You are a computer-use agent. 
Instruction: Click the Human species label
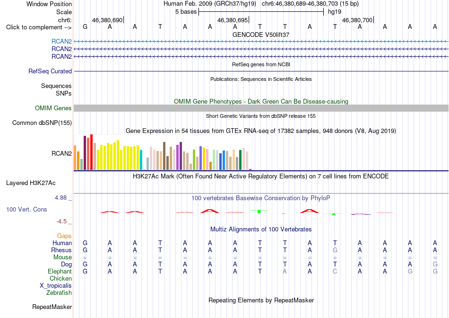[x=62, y=243]
